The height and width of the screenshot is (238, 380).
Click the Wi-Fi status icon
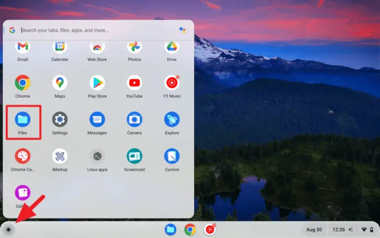[x=364, y=229]
